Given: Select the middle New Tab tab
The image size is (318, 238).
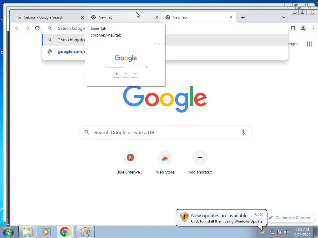Looking at the screenshot, I should tap(124, 17).
